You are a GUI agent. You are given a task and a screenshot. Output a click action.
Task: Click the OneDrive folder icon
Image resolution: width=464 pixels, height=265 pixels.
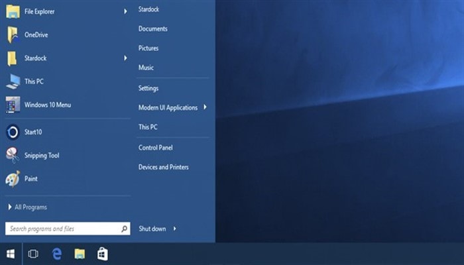[x=13, y=34]
